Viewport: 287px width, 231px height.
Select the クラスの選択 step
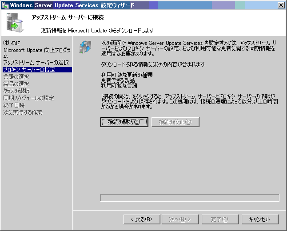(x=16, y=91)
